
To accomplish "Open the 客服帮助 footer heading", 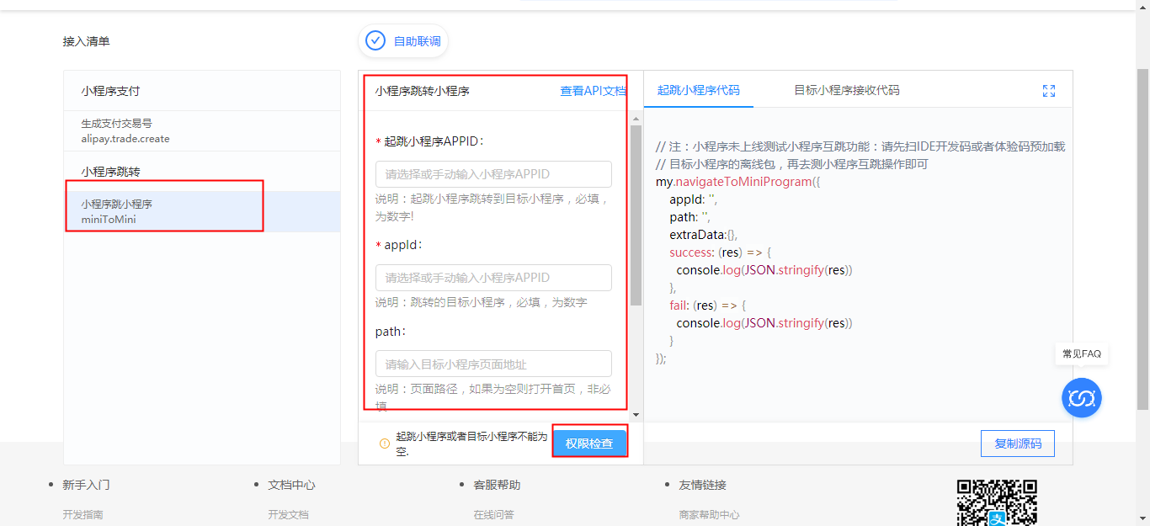I will pyautogui.click(x=497, y=485).
